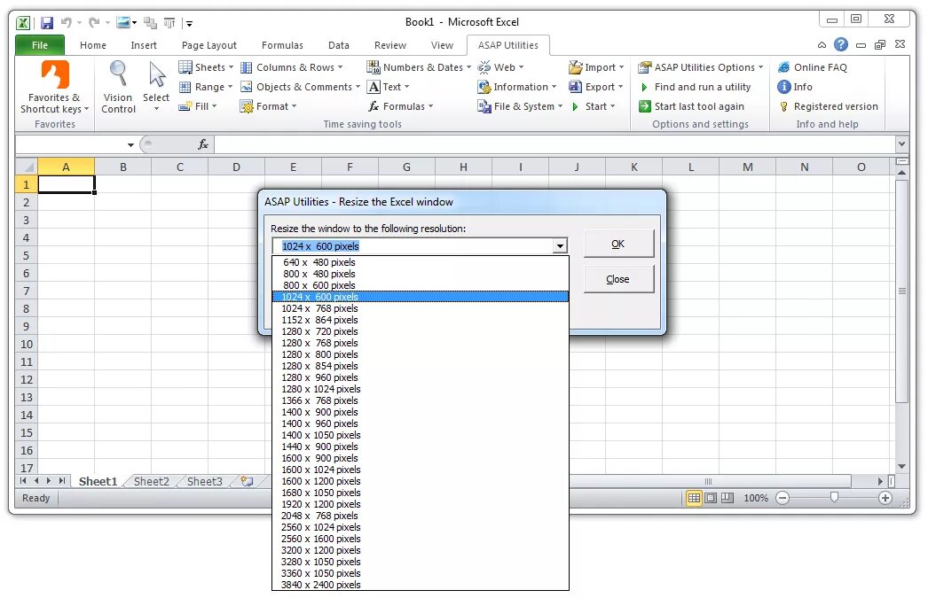Open Numbers & Dates menu
The height and width of the screenshot is (598, 928).
point(419,67)
